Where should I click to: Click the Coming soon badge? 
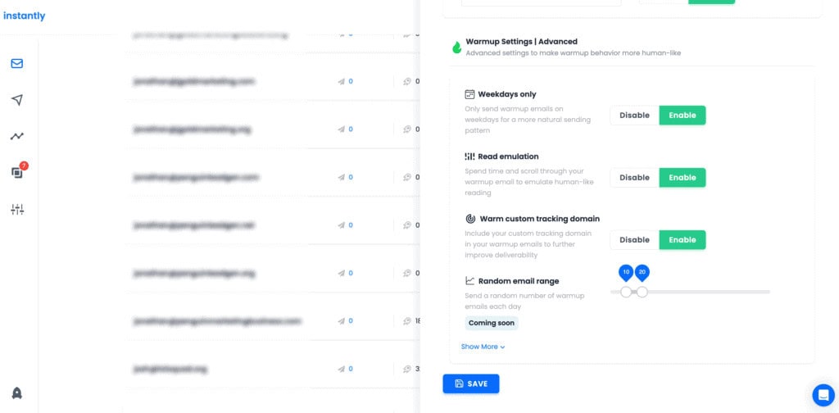pyautogui.click(x=492, y=323)
